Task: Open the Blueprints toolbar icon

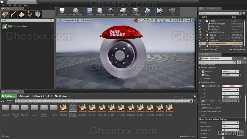Action: click(123, 12)
